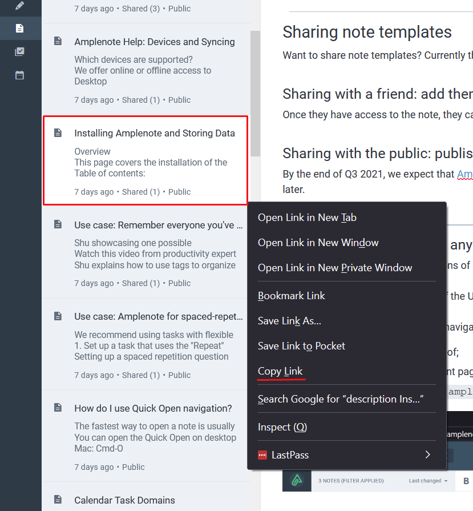Click the "7 days ago • Public" line under Quick Open
Viewport: 473px width, 511px height.
[109, 467]
